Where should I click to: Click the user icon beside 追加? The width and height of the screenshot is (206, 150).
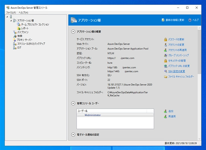165,111
